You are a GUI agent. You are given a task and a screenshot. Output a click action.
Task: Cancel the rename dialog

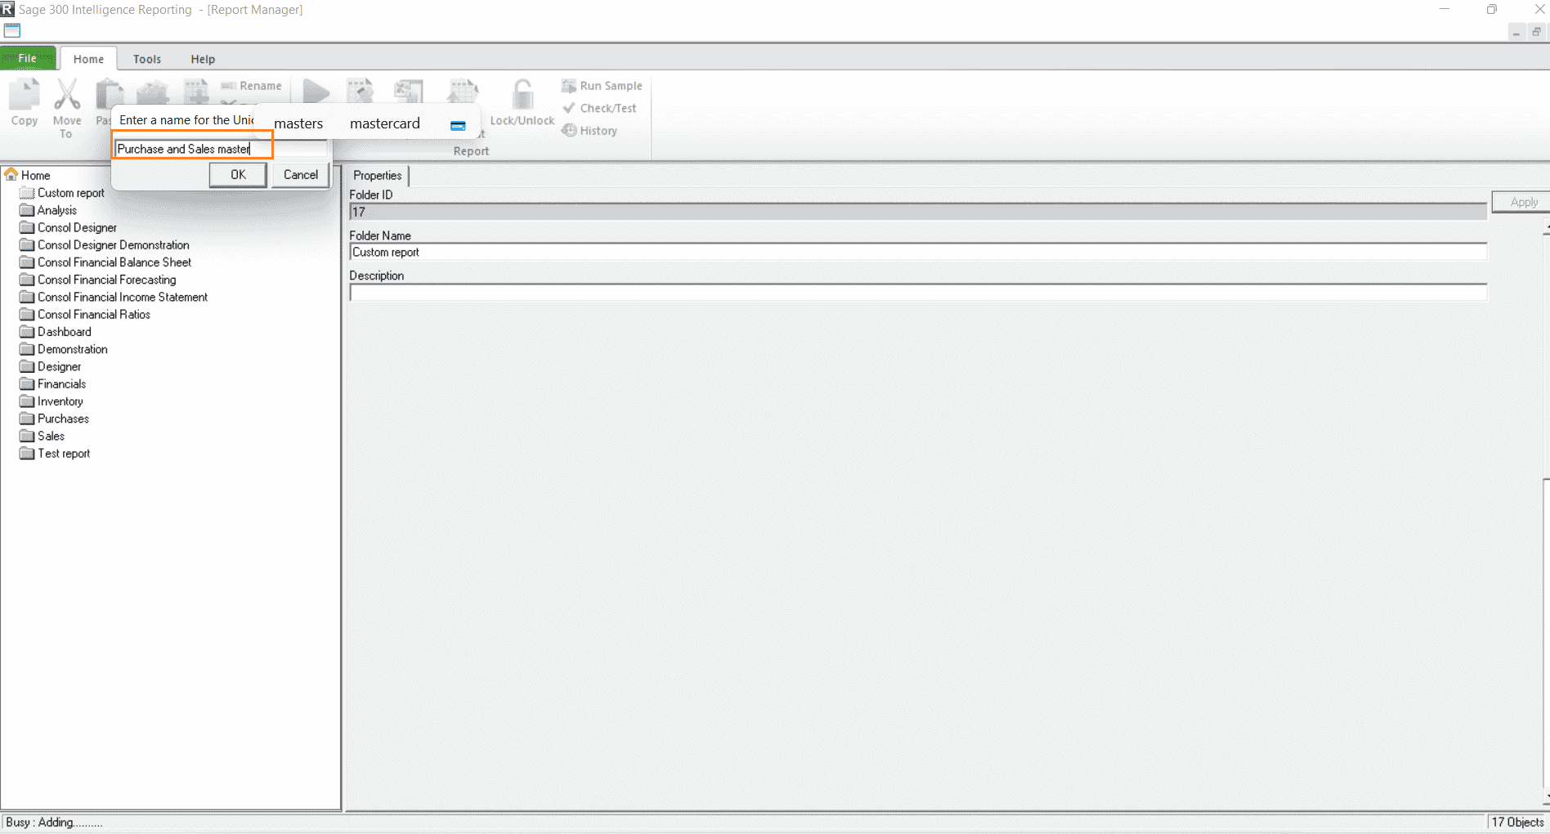coord(299,174)
